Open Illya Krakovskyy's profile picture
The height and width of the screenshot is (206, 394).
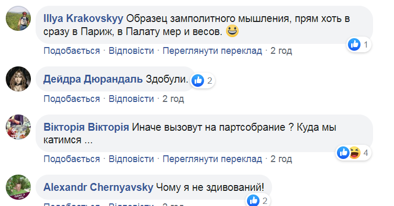tap(18, 18)
